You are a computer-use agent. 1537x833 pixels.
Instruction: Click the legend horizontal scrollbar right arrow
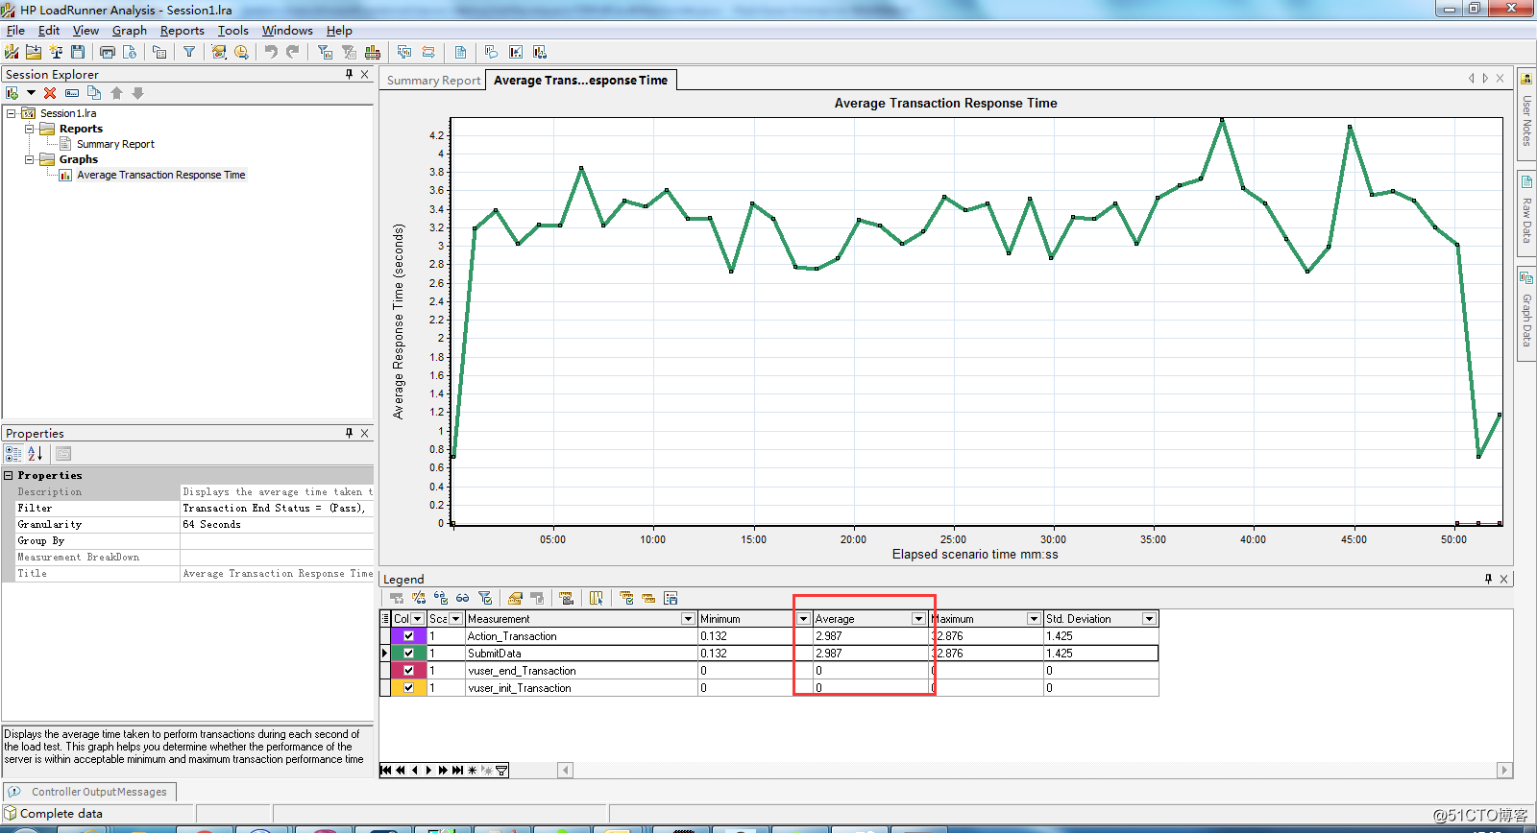[1504, 770]
